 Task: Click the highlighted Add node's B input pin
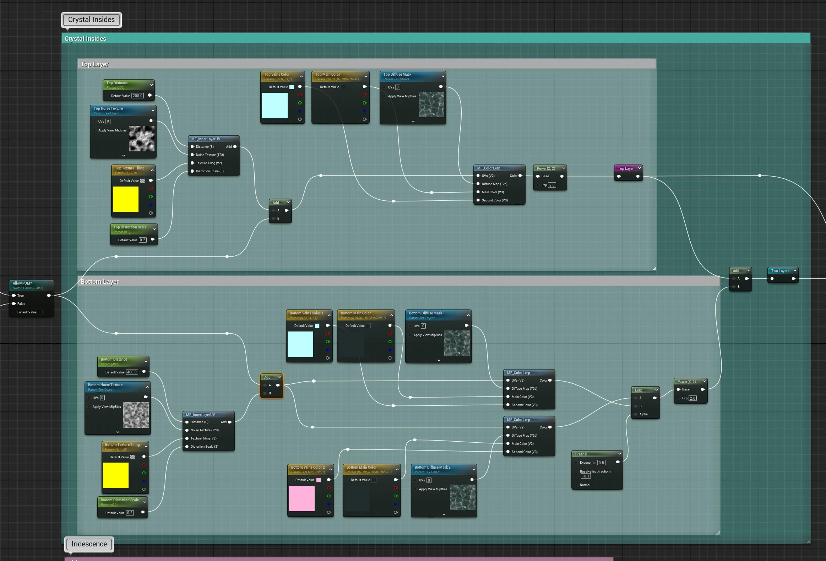point(265,393)
